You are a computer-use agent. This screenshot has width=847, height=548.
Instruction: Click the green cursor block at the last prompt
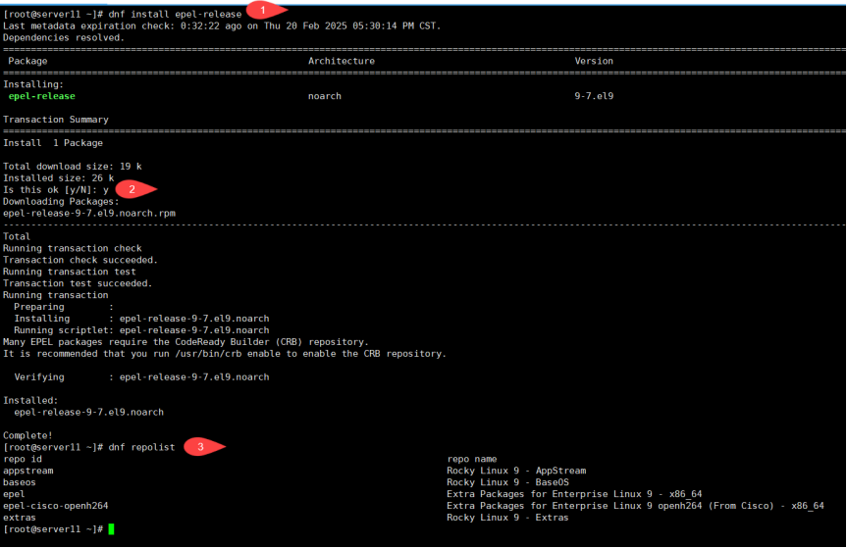pos(112,529)
